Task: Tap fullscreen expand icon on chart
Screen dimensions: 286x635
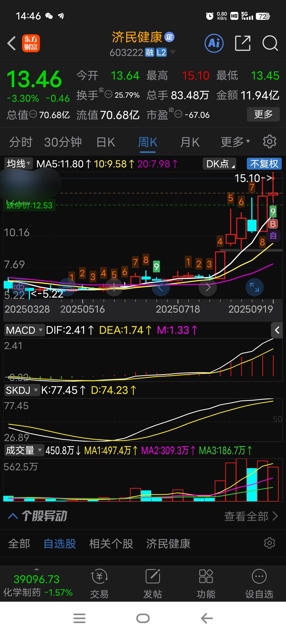Action: [x=255, y=287]
